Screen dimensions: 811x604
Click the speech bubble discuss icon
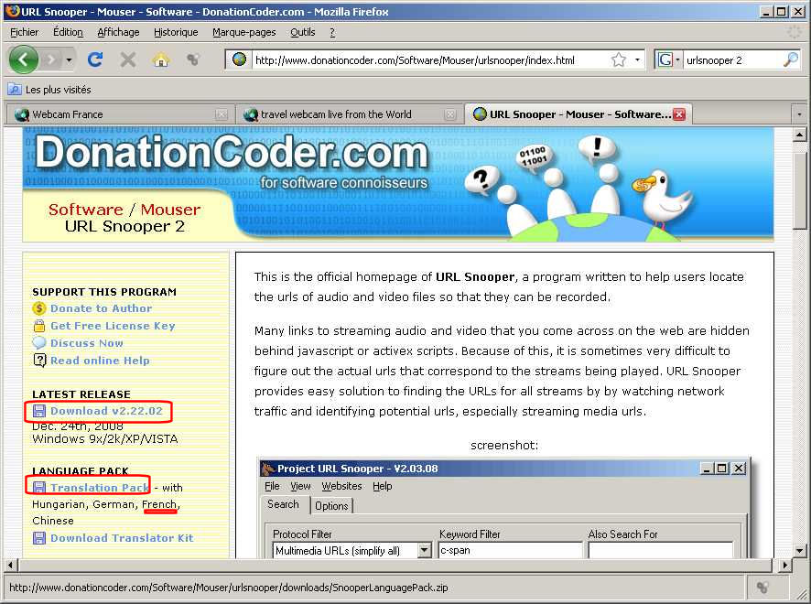pos(39,342)
